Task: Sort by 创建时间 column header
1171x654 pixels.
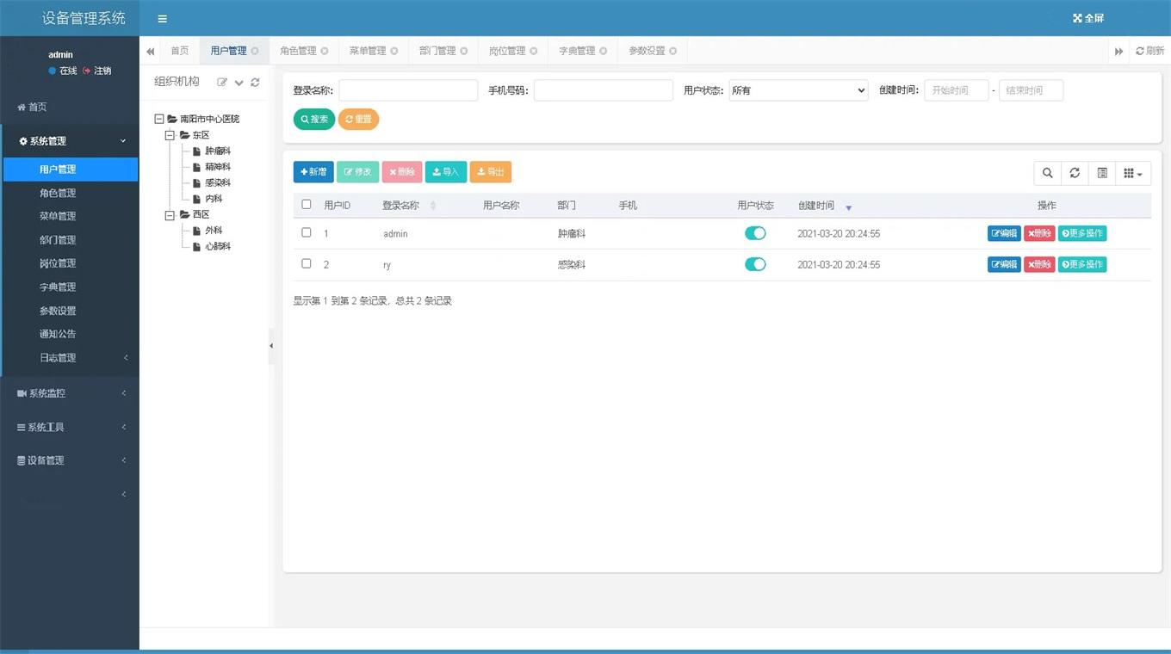Action: (x=816, y=206)
